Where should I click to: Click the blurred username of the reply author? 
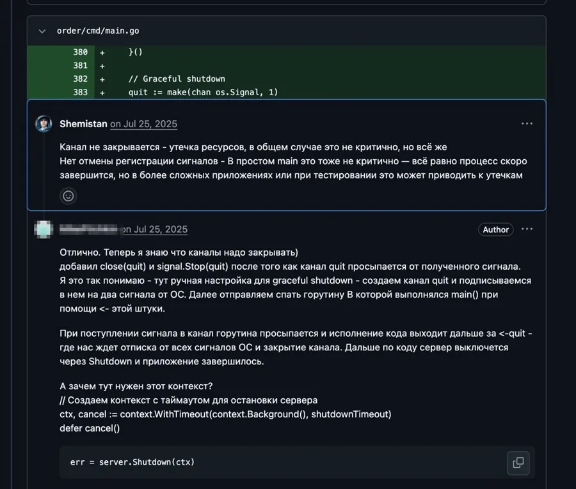(88, 229)
